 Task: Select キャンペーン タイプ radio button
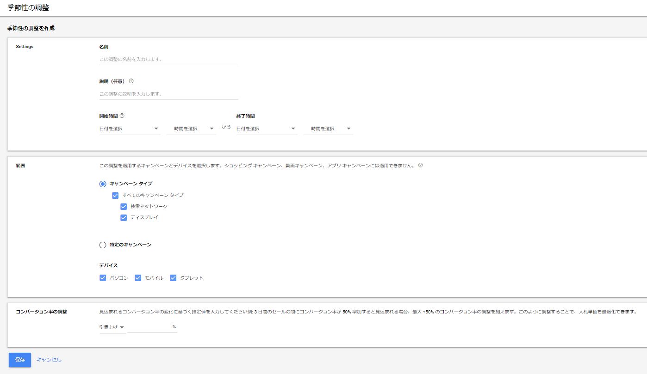[103, 184]
